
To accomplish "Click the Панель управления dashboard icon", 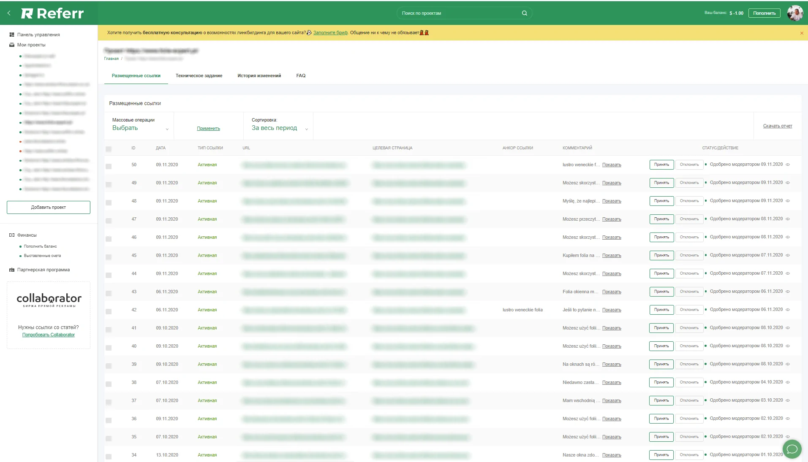I will pyautogui.click(x=12, y=35).
